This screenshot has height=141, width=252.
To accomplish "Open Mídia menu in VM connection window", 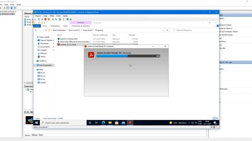I will (52, 16).
